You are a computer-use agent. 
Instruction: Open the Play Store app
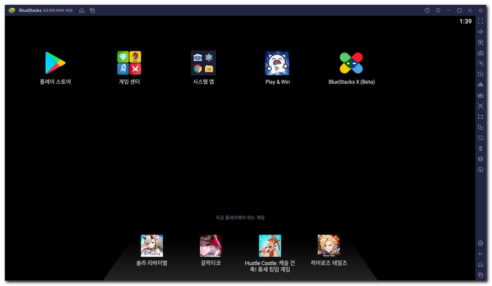[55, 63]
